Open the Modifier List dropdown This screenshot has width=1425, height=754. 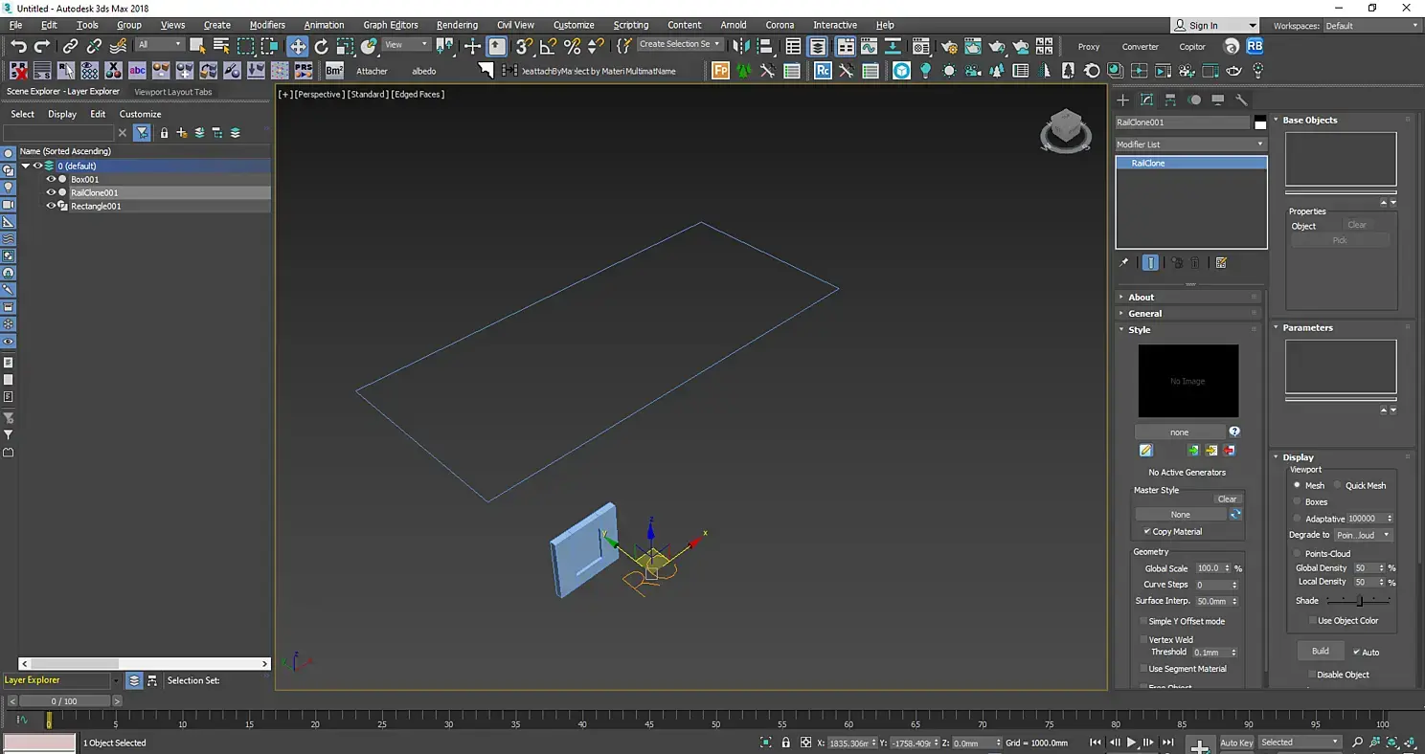click(1190, 144)
